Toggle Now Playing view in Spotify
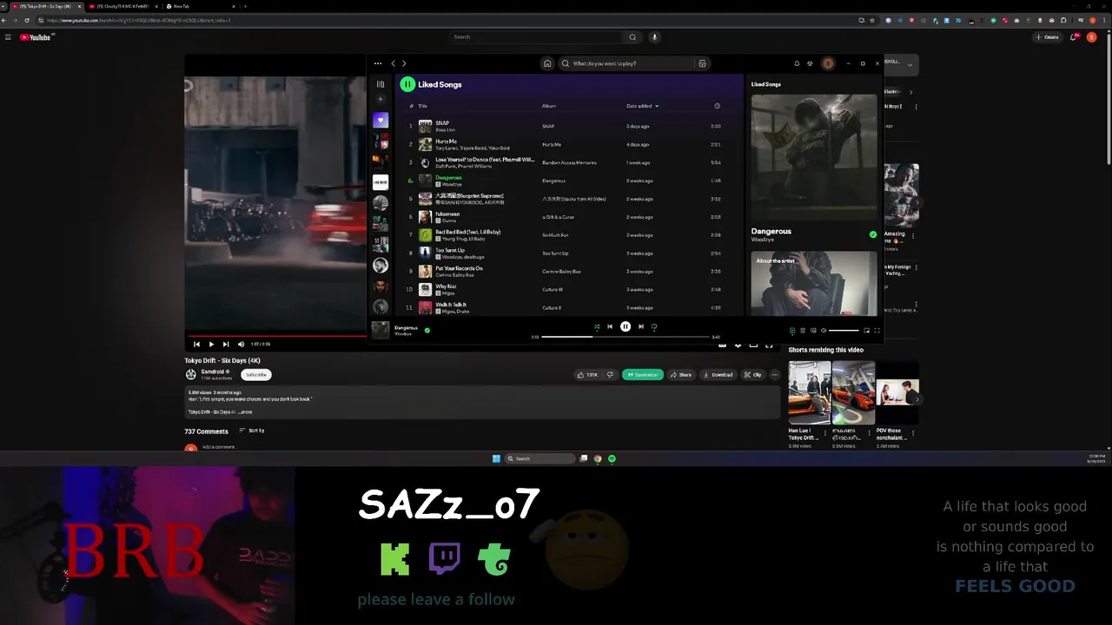Image resolution: width=1112 pixels, height=625 pixels. [x=792, y=330]
